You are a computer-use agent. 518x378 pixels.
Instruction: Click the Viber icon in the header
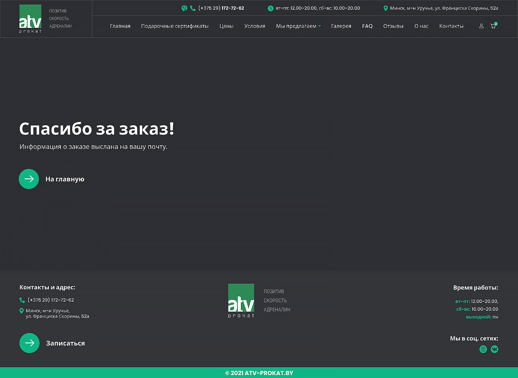(184, 8)
